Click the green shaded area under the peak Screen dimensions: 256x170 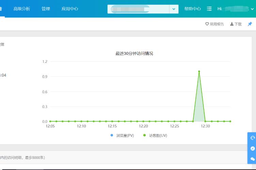[199, 109]
